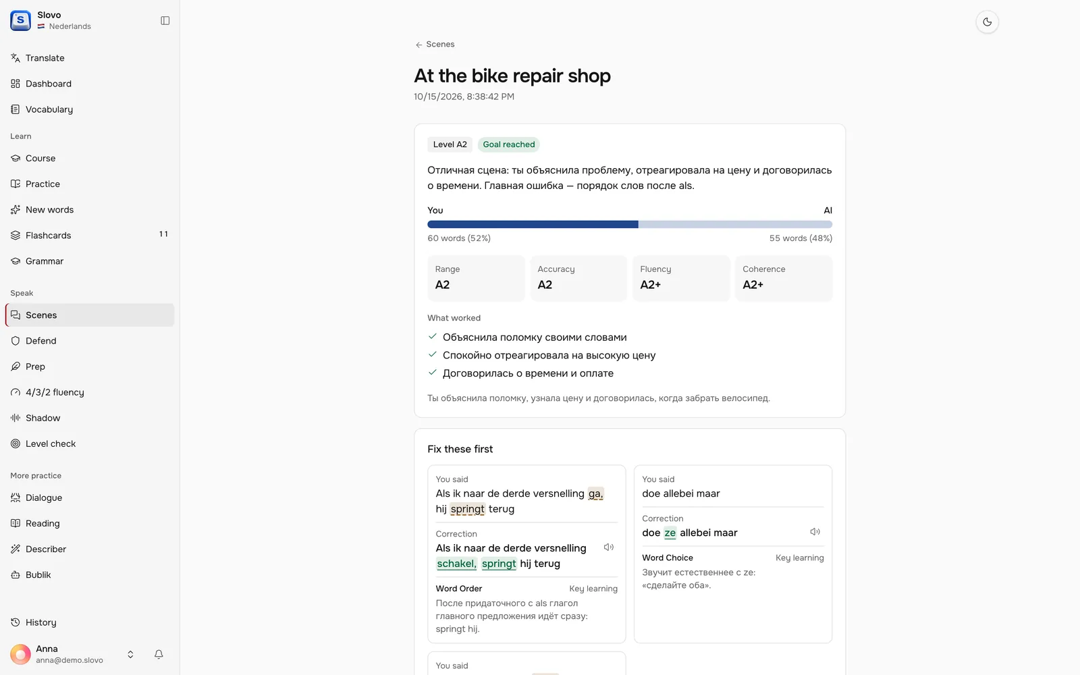Expand Anna's account switcher chevrons

pos(130,654)
